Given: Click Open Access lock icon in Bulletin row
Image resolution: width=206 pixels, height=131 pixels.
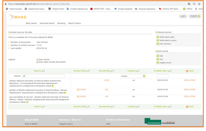Looking at the screenshot, I should 78,89.
